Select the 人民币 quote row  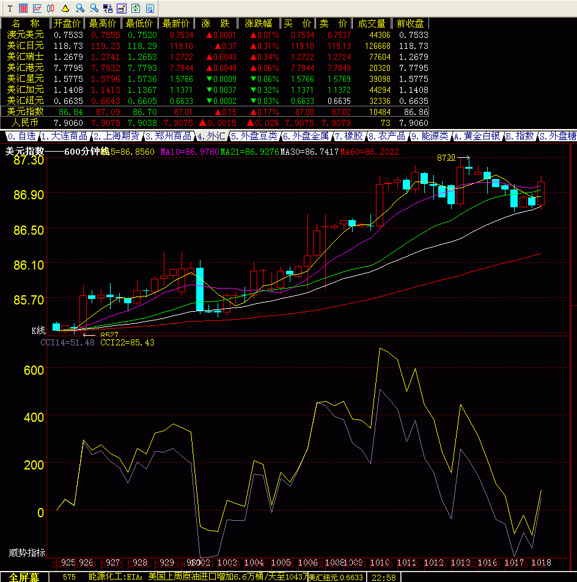[x=215, y=123]
